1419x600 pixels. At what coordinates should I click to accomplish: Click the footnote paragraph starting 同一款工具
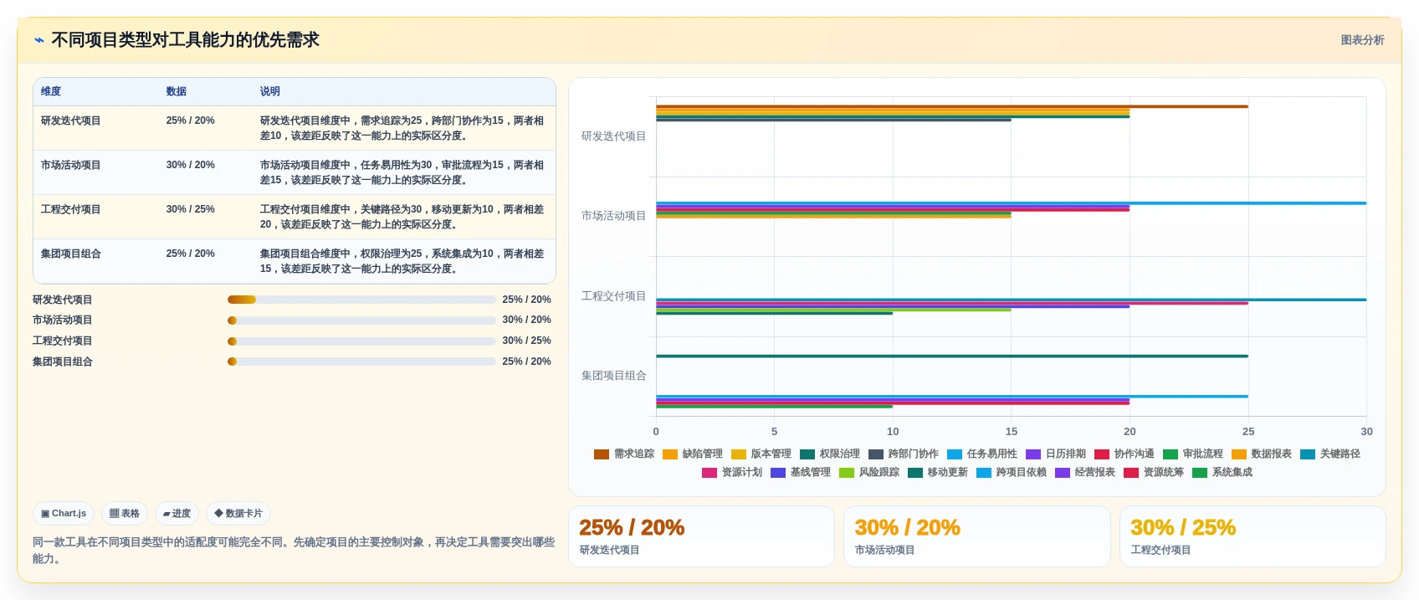pos(294,550)
